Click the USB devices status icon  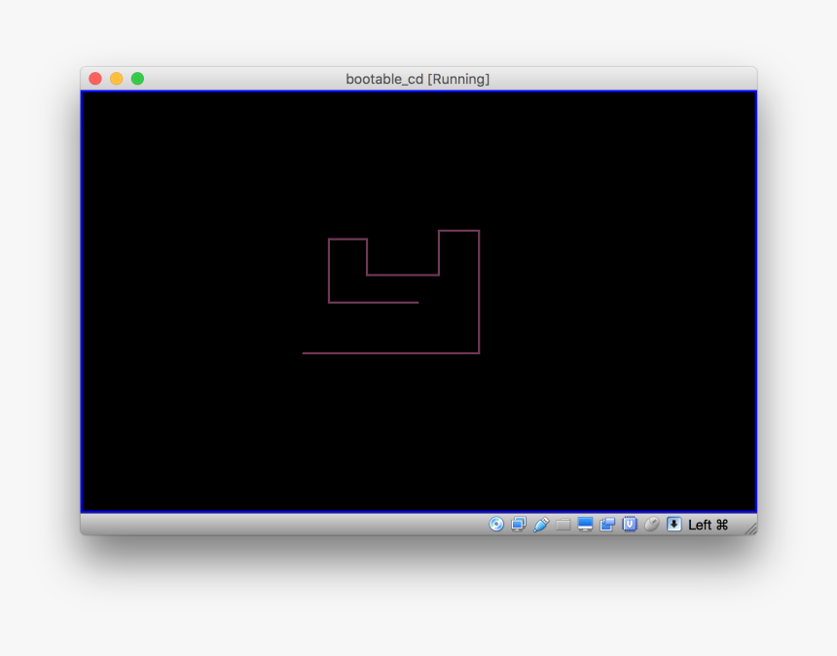point(541,525)
